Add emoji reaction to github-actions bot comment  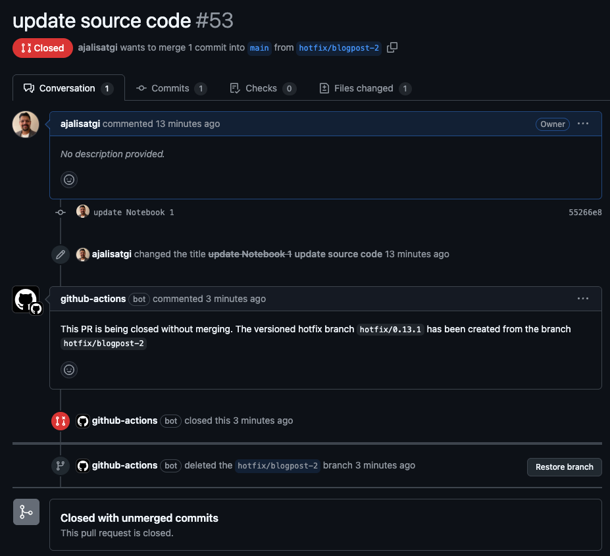pos(69,370)
